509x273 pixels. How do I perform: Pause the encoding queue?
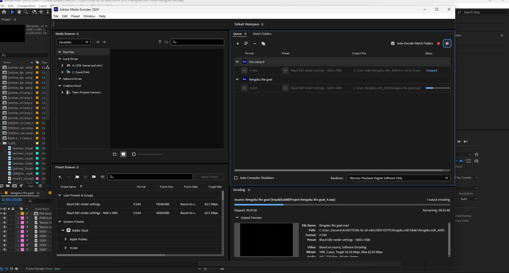[x=447, y=43]
